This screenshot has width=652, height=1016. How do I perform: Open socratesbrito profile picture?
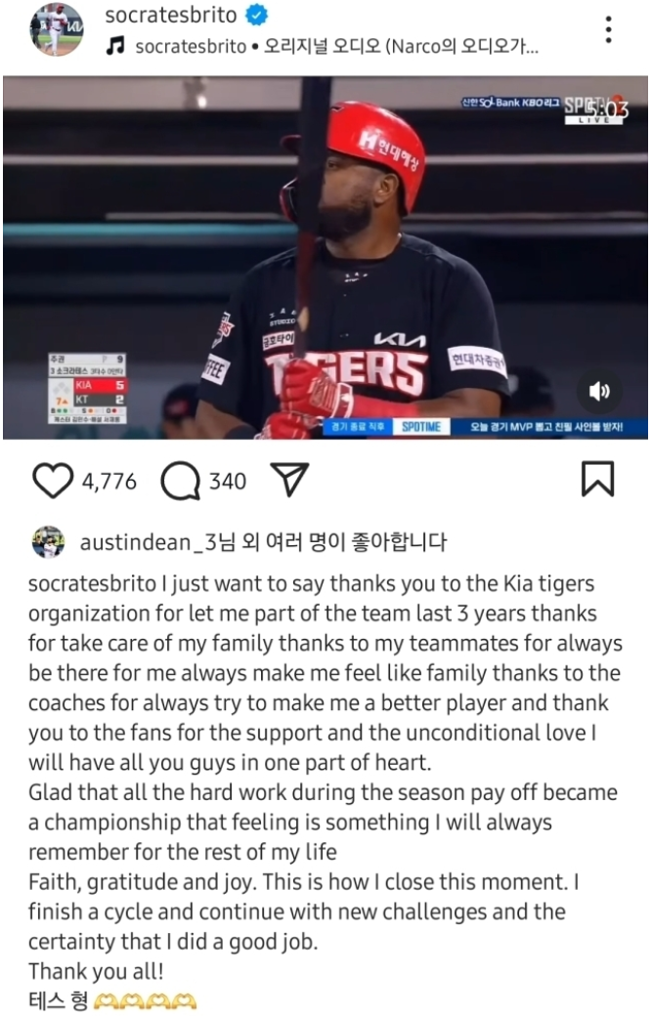tap(57, 30)
